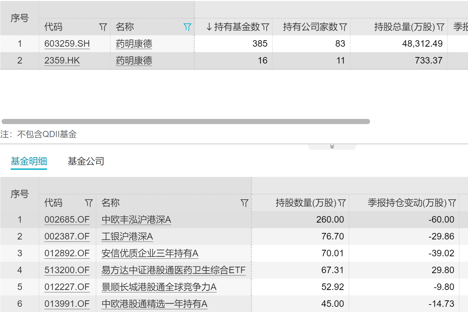Click the horizontal scrollbar of top table
Screen dimensions: 468x312
pyautogui.click(x=186, y=121)
